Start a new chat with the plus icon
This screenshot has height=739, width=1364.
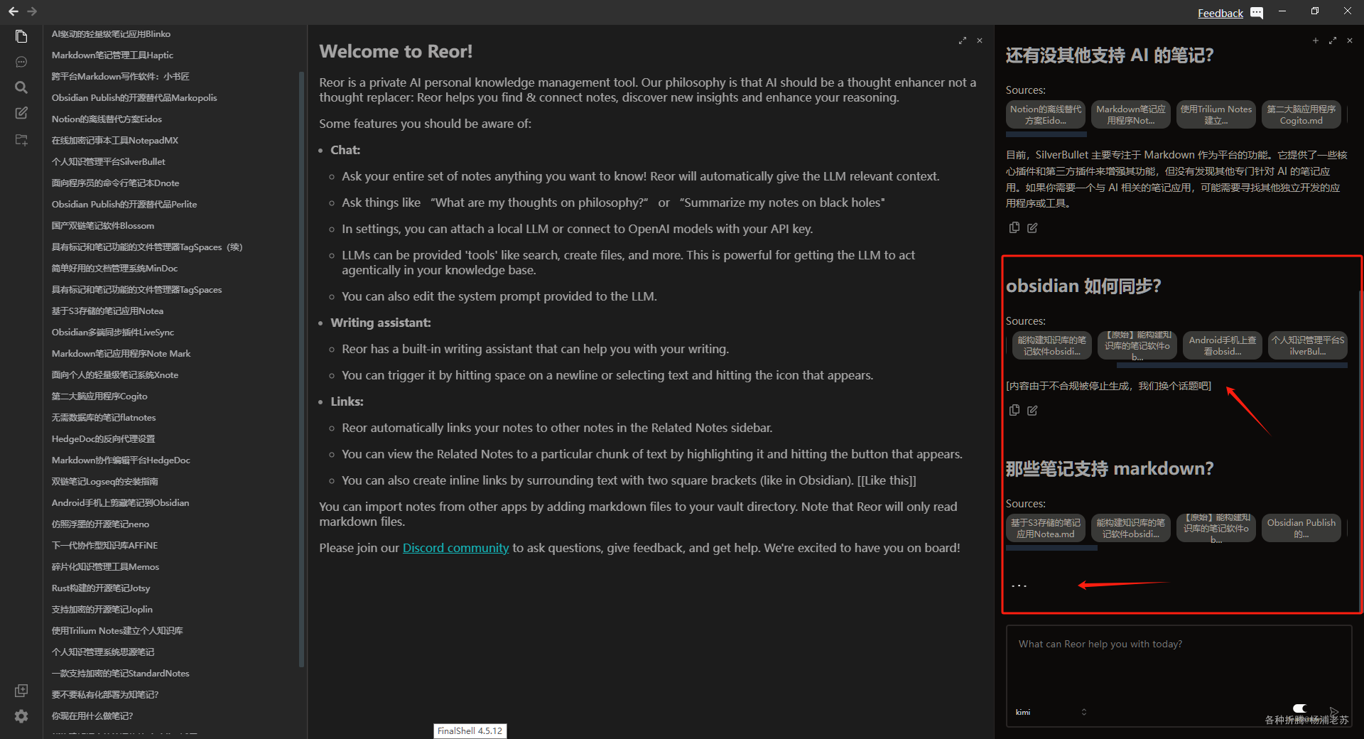1316,41
